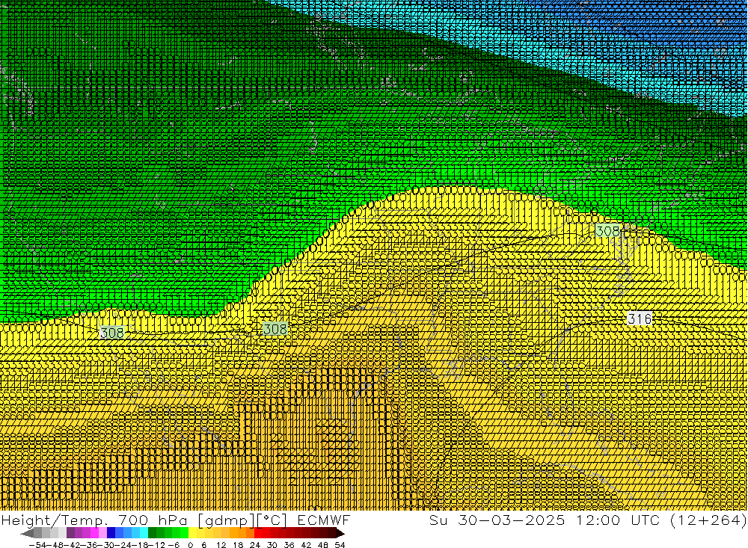Click the '0' value on the legend scale

[190, 545]
